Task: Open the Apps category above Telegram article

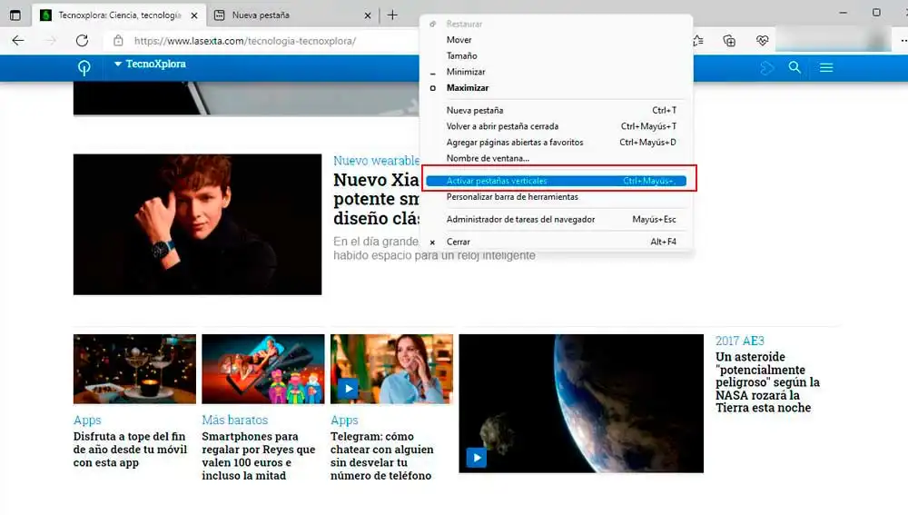Action: (344, 420)
